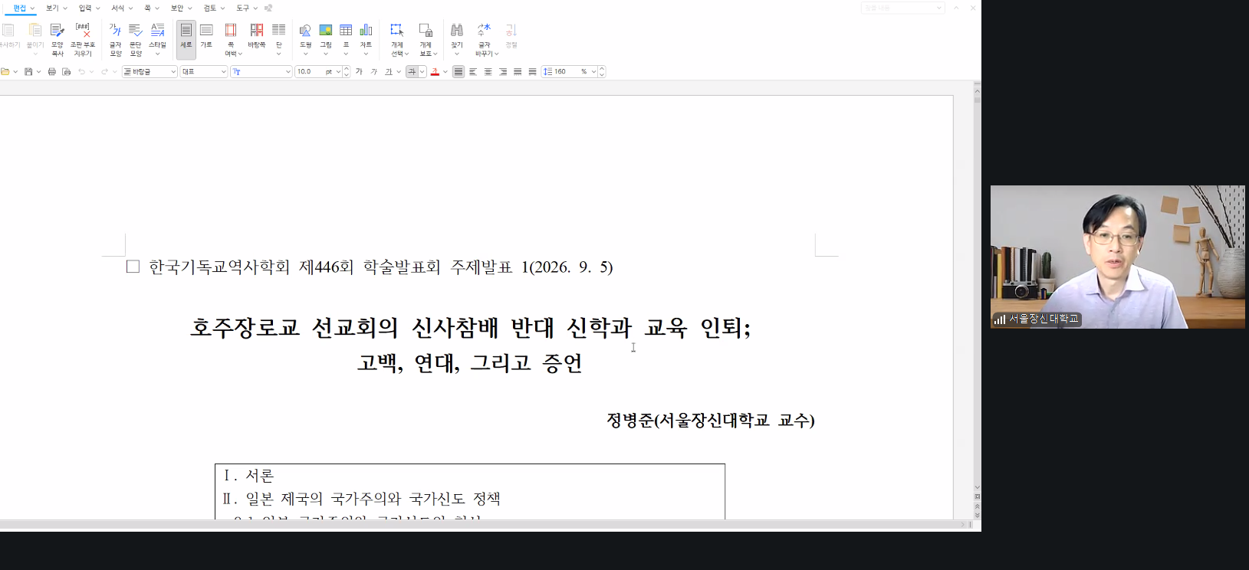
Task: Toggle bold 가 formatting
Action: click(x=359, y=72)
